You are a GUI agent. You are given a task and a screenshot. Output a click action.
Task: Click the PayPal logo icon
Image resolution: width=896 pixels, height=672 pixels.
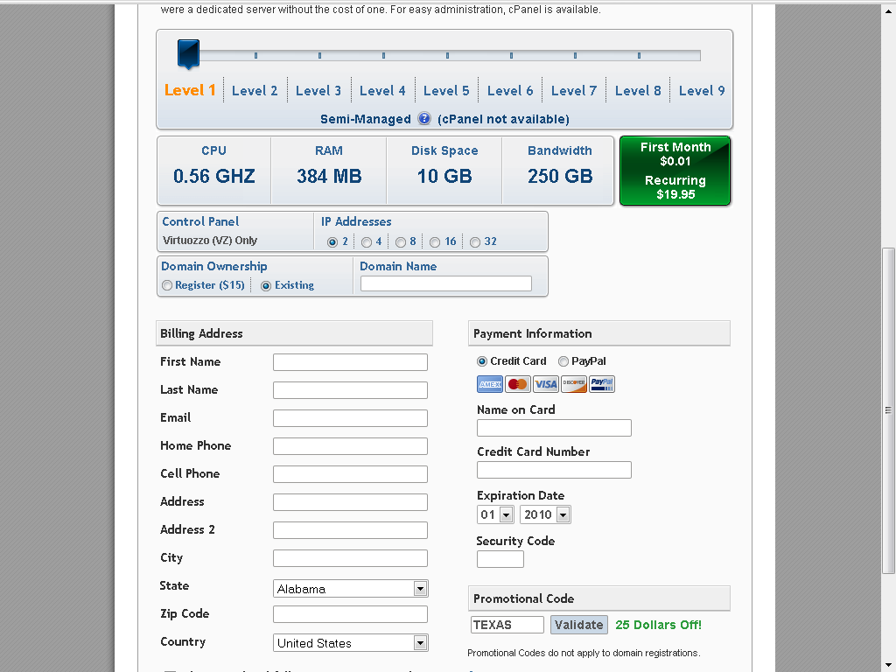(602, 384)
